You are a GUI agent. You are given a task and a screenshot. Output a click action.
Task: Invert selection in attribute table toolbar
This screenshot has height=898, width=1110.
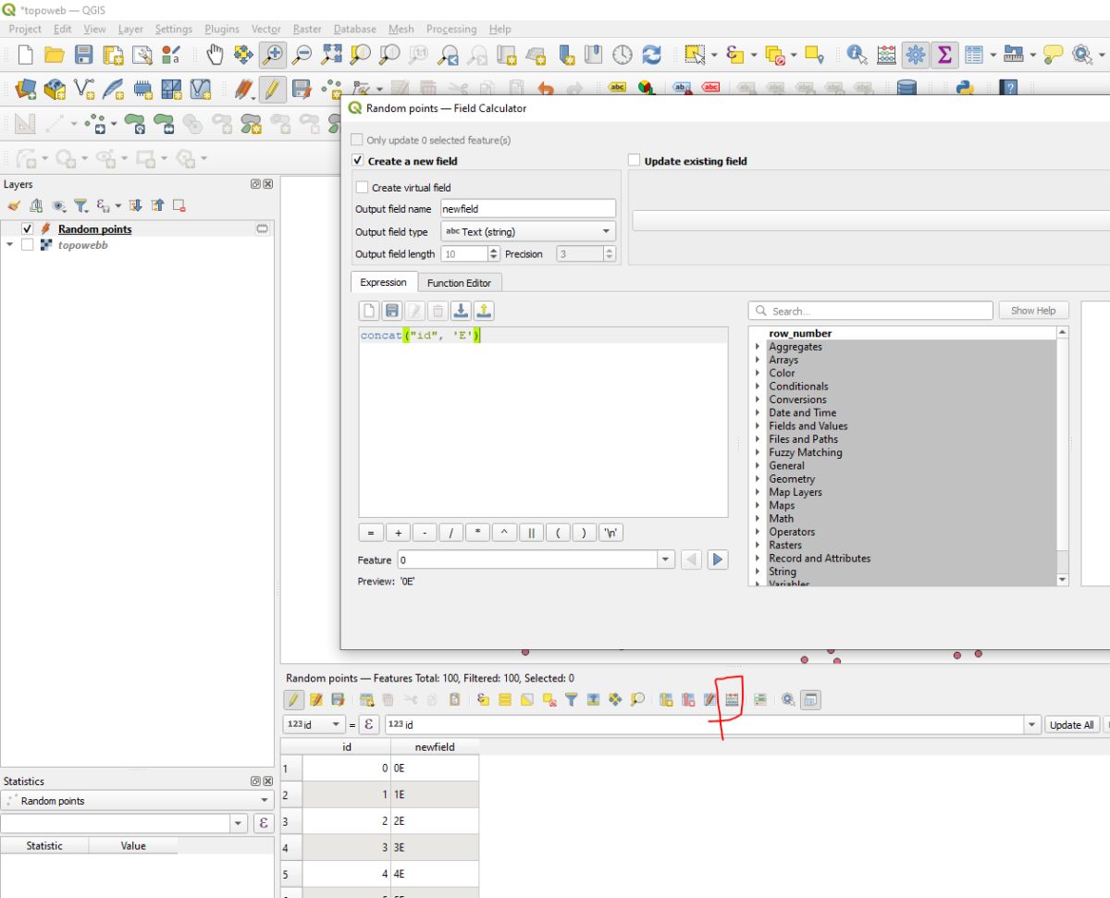point(527,700)
